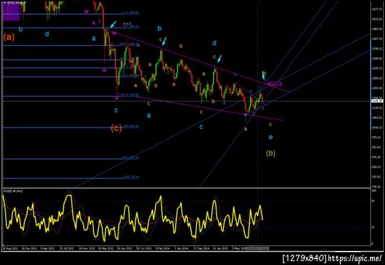Open the GOLD symbol dropdown triangle

[4, 3]
